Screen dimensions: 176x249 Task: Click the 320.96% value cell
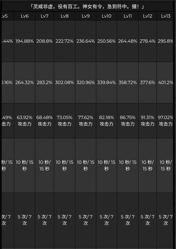point(86,83)
